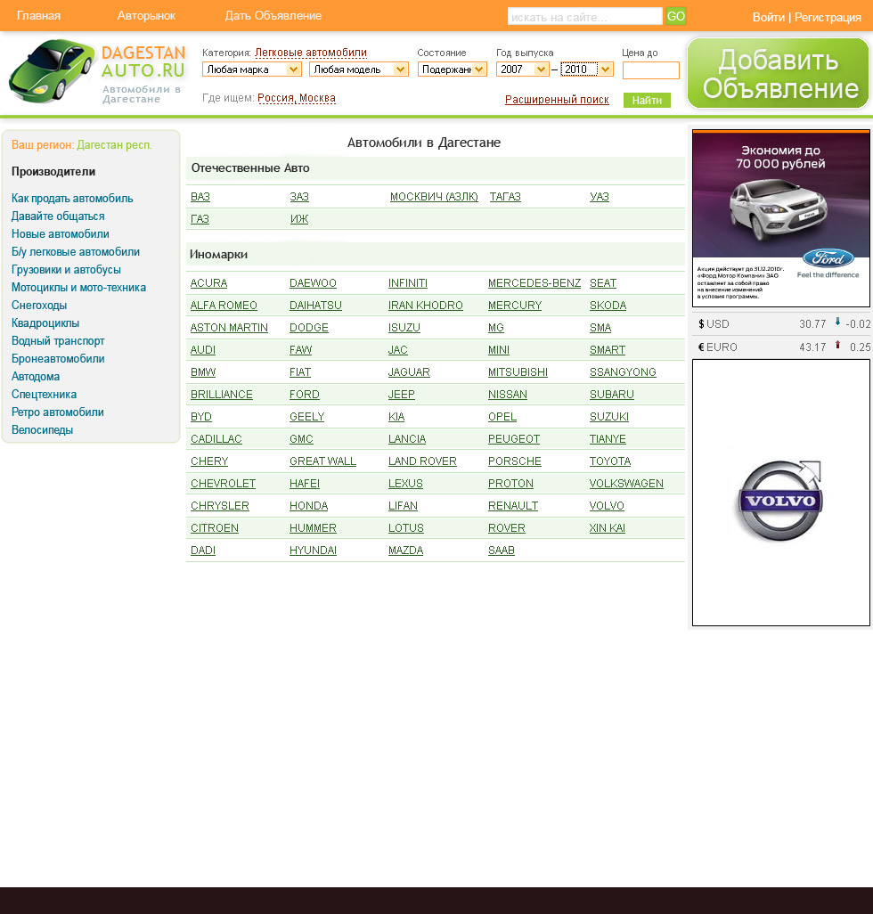The height and width of the screenshot is (914, 873).
Task: Open the NISSAN brand link
Action: click(x=508, y=395)
